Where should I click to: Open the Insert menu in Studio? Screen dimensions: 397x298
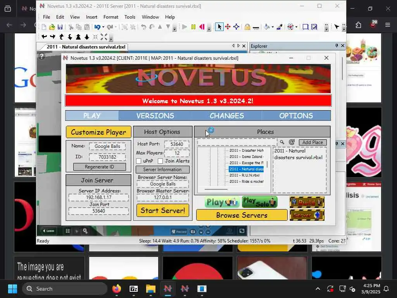coord(91,17)
